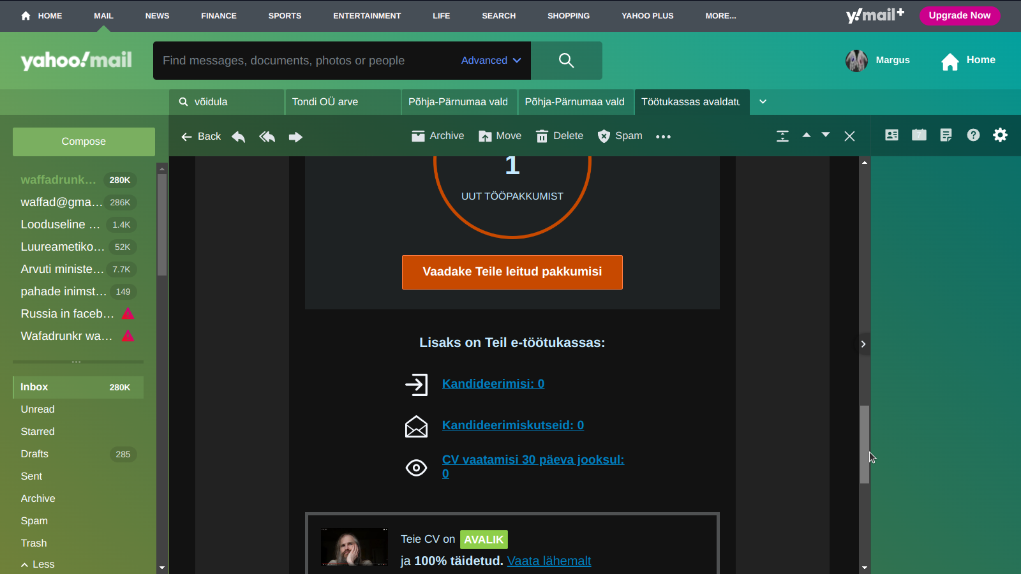
Task: Click the Home house icon at top right
Action: tap(950, 61)
